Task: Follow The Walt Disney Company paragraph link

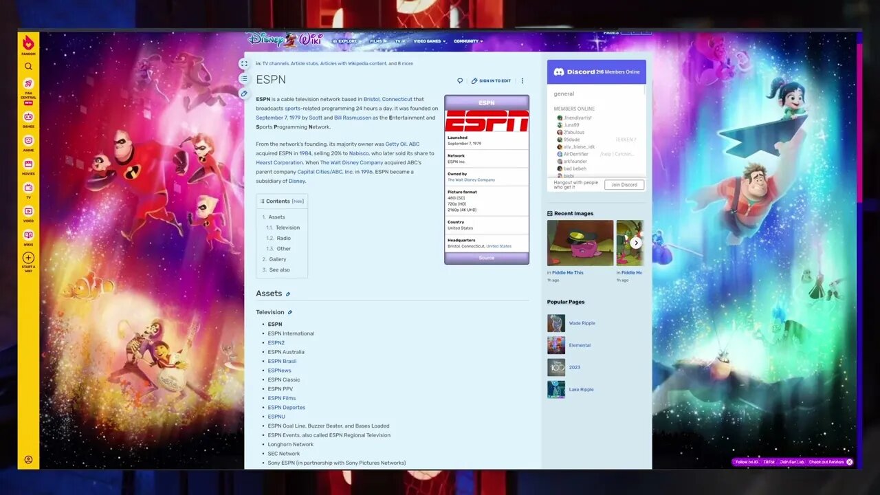Action: click(x=352, y=163)
